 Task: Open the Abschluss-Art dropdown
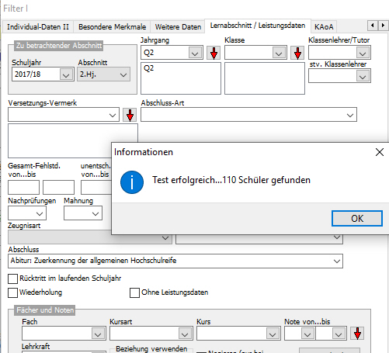[350, 115]
